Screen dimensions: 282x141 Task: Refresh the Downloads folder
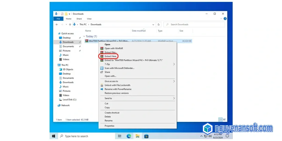coord(158,25)
